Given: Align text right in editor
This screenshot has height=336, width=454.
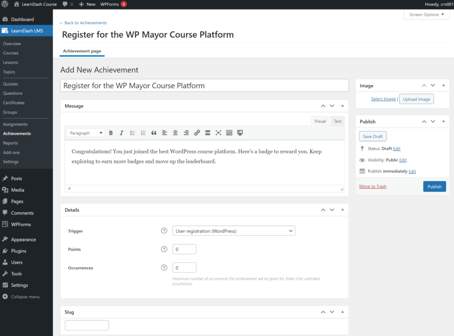Looking at the screenshot, I should pyautogui.click(x=186, y=133).
